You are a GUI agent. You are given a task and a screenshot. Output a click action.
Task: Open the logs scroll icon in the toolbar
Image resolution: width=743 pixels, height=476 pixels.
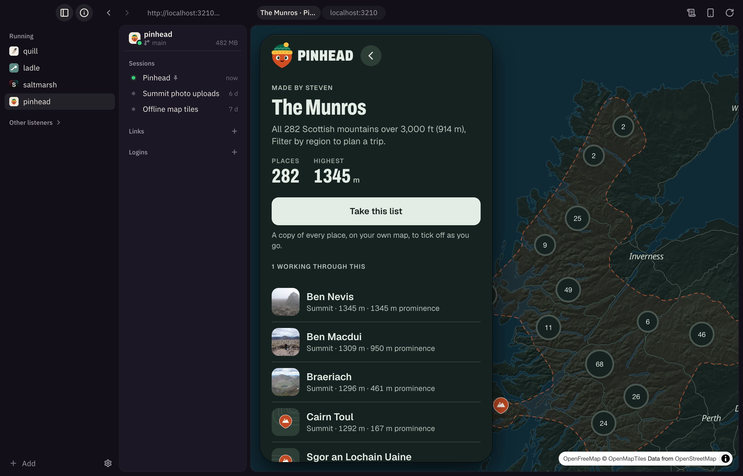[691, 13]
